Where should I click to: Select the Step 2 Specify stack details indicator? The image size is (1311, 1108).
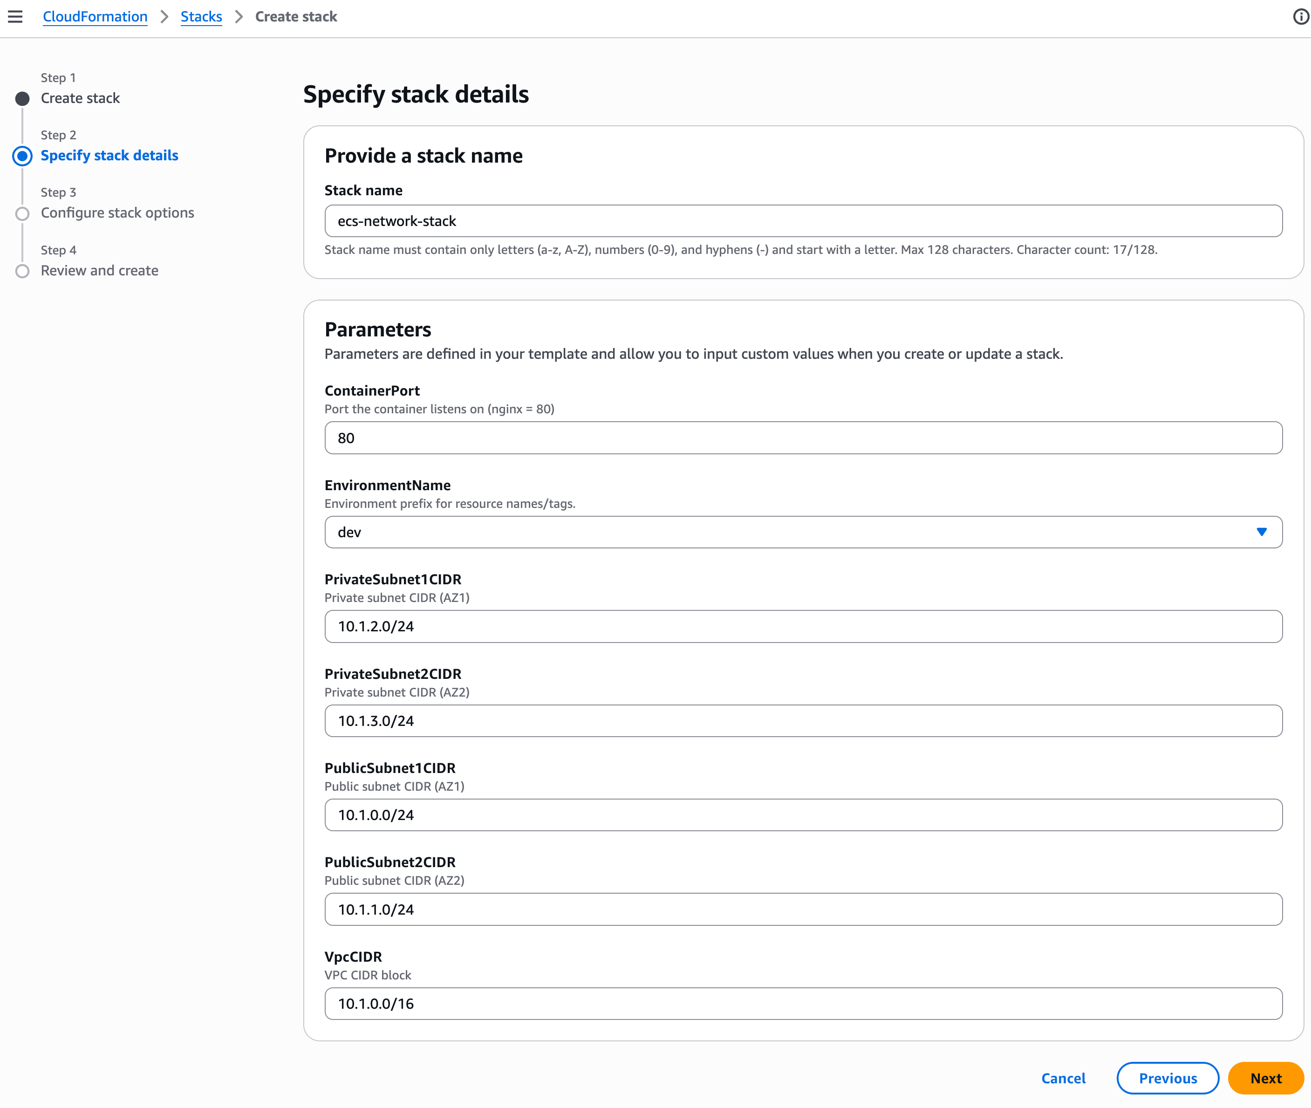click(x=23, y=156)
